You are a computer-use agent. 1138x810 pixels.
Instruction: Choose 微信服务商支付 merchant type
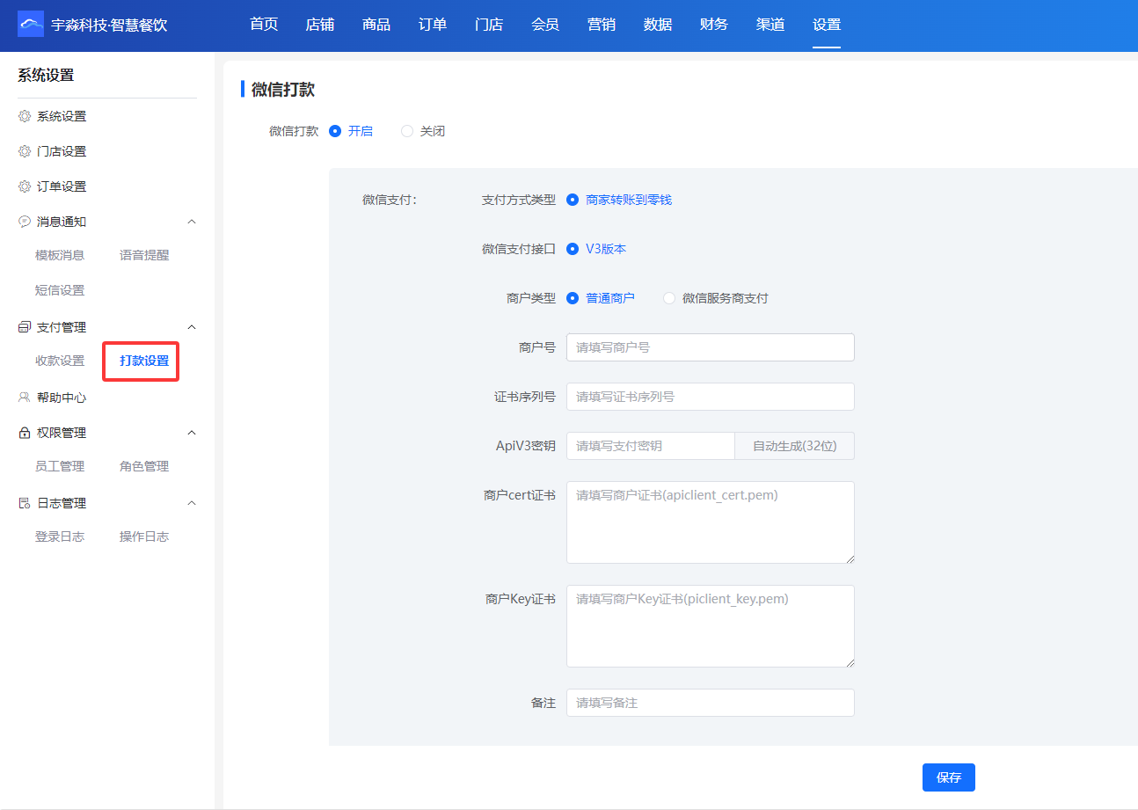pos(669,298)
